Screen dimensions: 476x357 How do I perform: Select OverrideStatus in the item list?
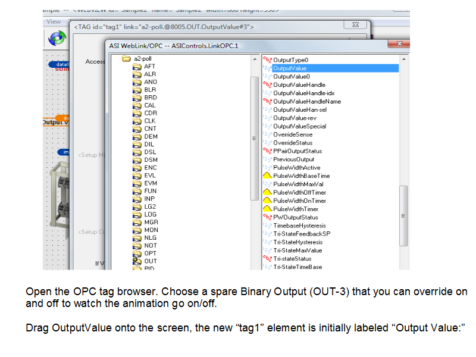(x=293, y=143)
